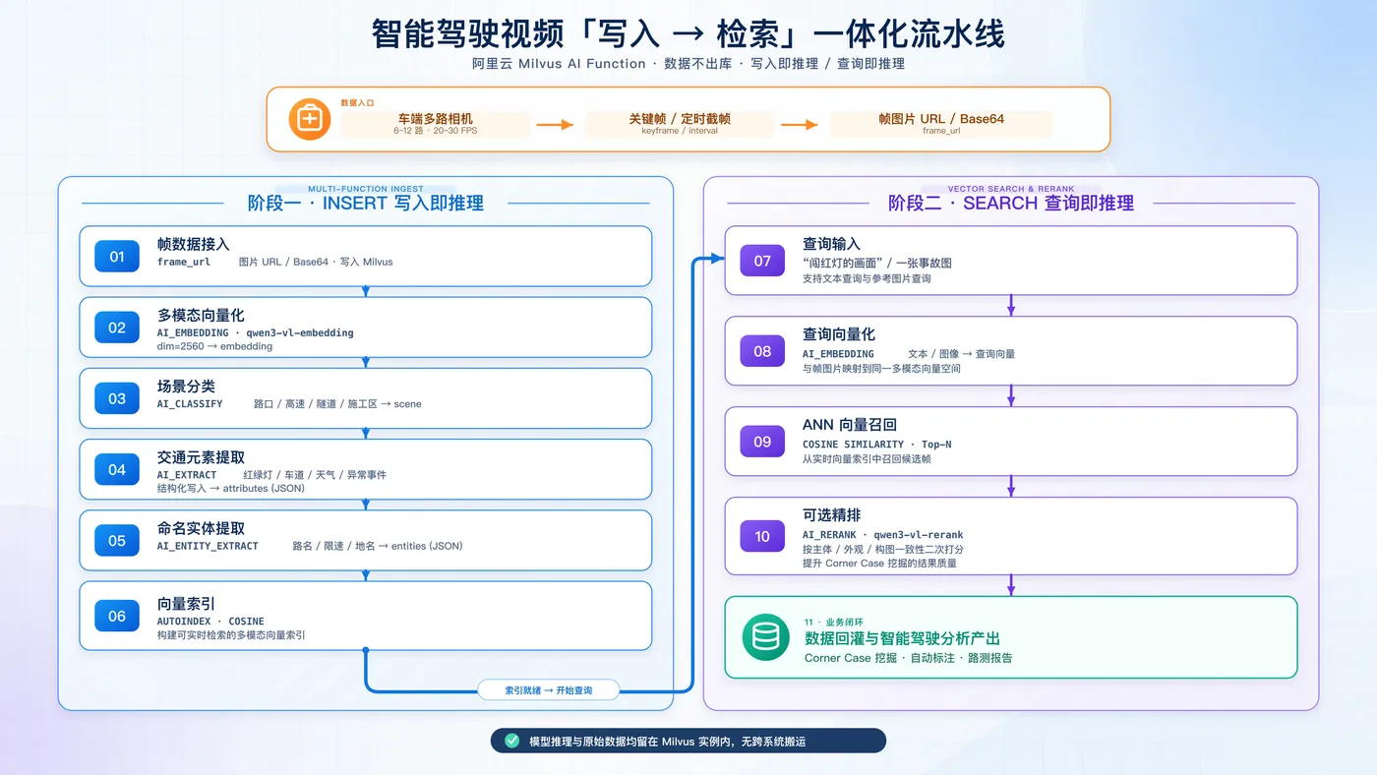Click the AI_ENTITY_EXTRACT label
Viewport: 1377px width, 775px height.
(208, 546)
